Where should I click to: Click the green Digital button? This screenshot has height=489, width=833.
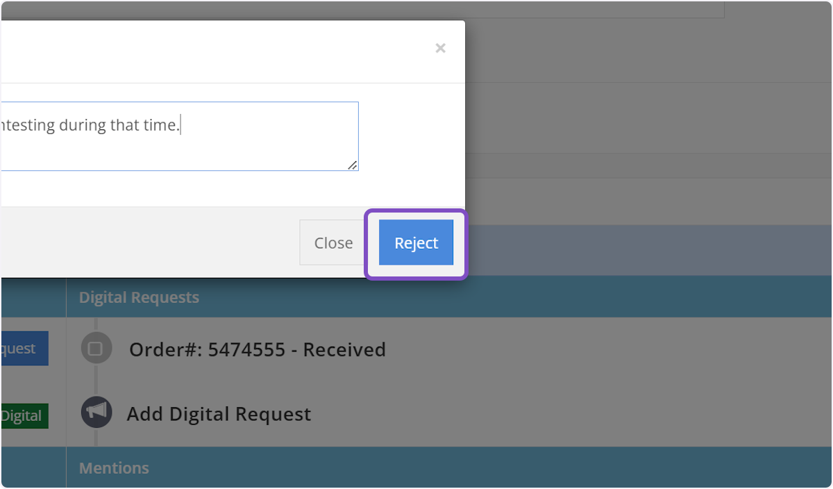pyautogui.click(x=24, y=416)
